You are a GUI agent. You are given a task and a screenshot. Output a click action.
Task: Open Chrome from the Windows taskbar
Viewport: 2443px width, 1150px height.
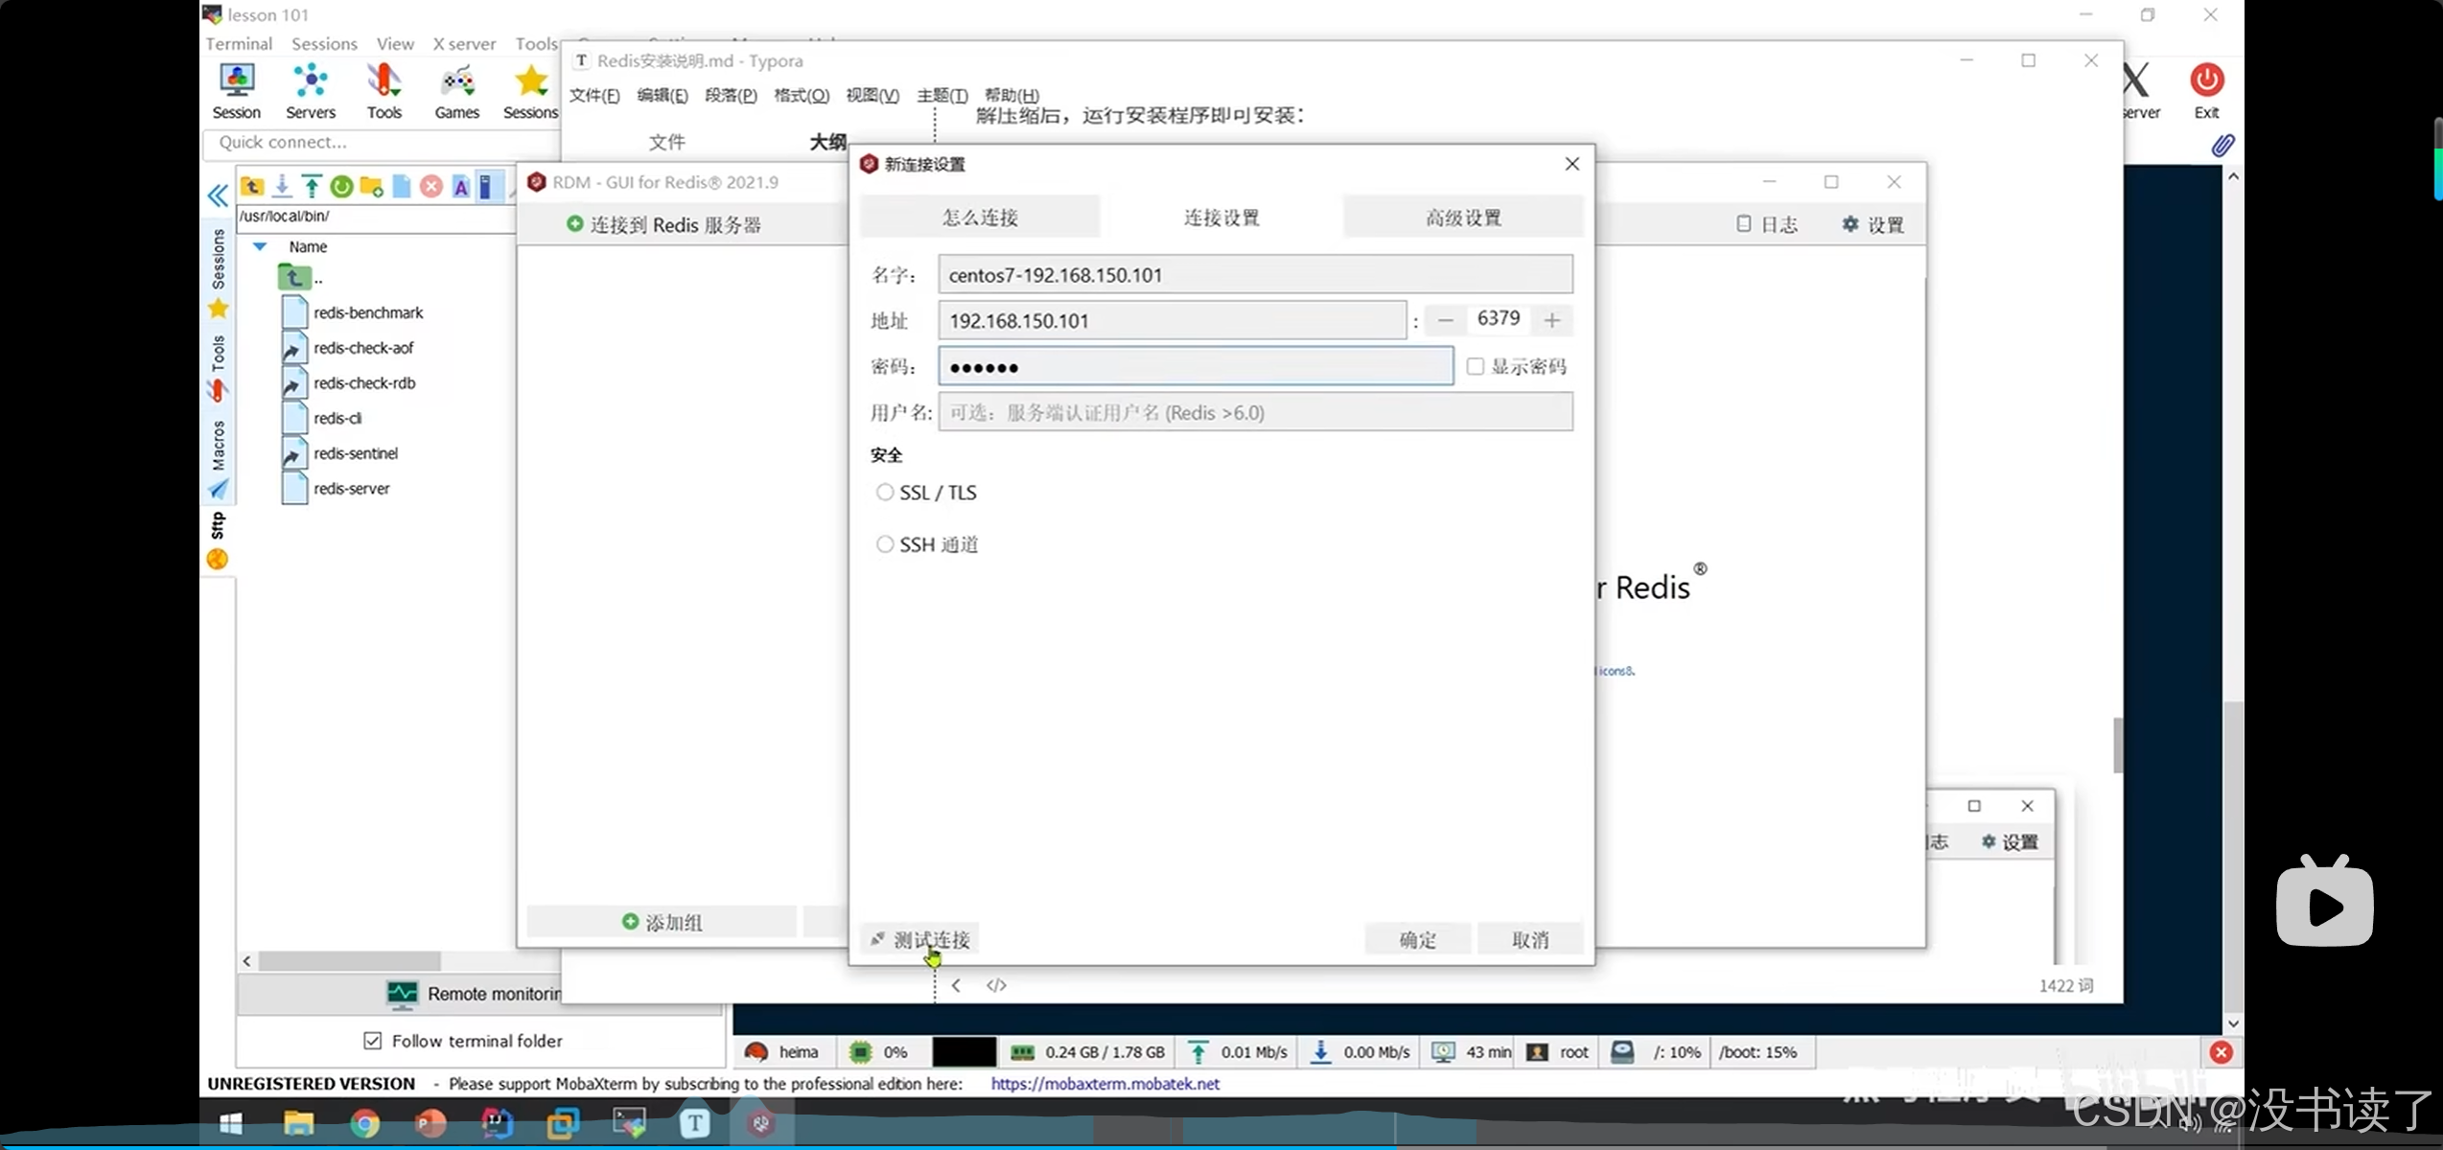[x=364, y=1123]
